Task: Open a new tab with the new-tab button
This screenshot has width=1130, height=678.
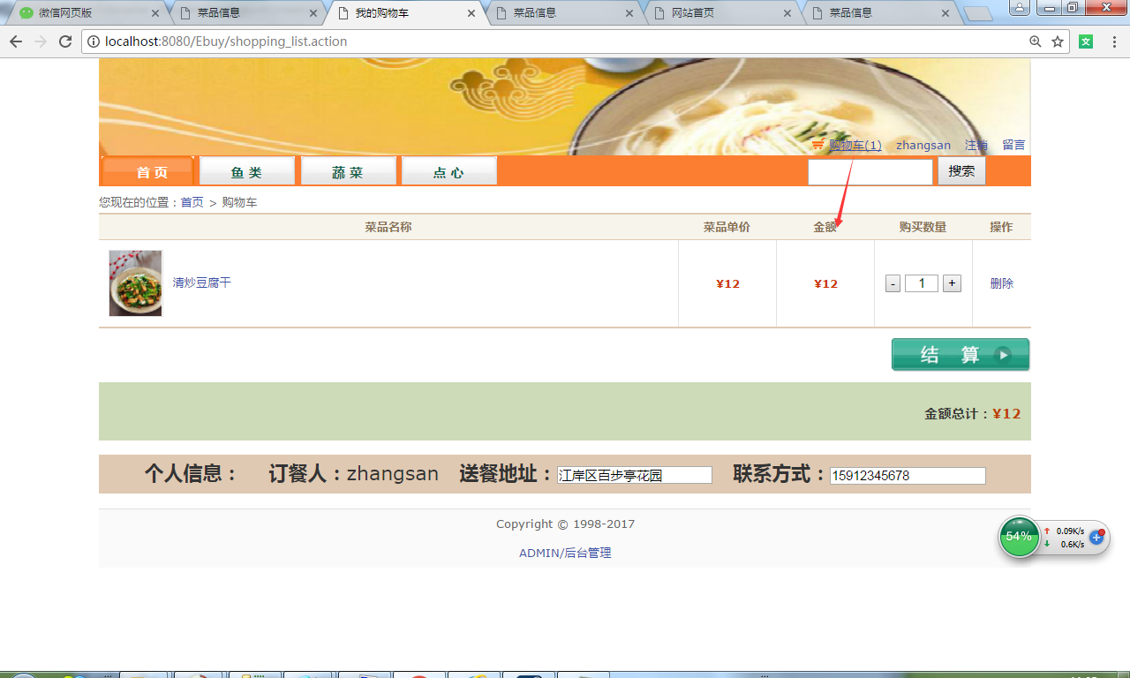Action: pos(978,13)
